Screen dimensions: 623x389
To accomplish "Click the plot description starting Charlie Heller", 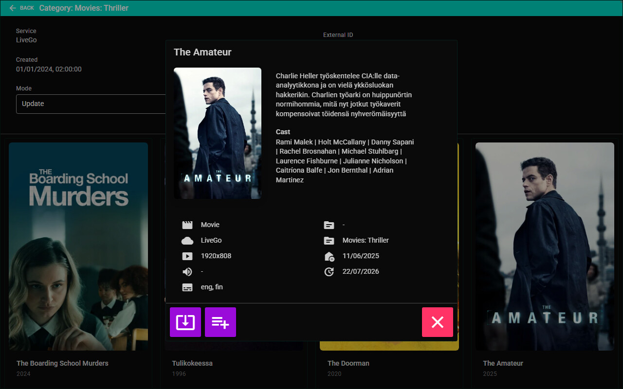I will click(344, 95).
